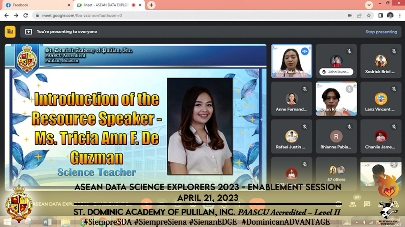Click muted mic on Anne Fernand tile

[x=305, y=89]
